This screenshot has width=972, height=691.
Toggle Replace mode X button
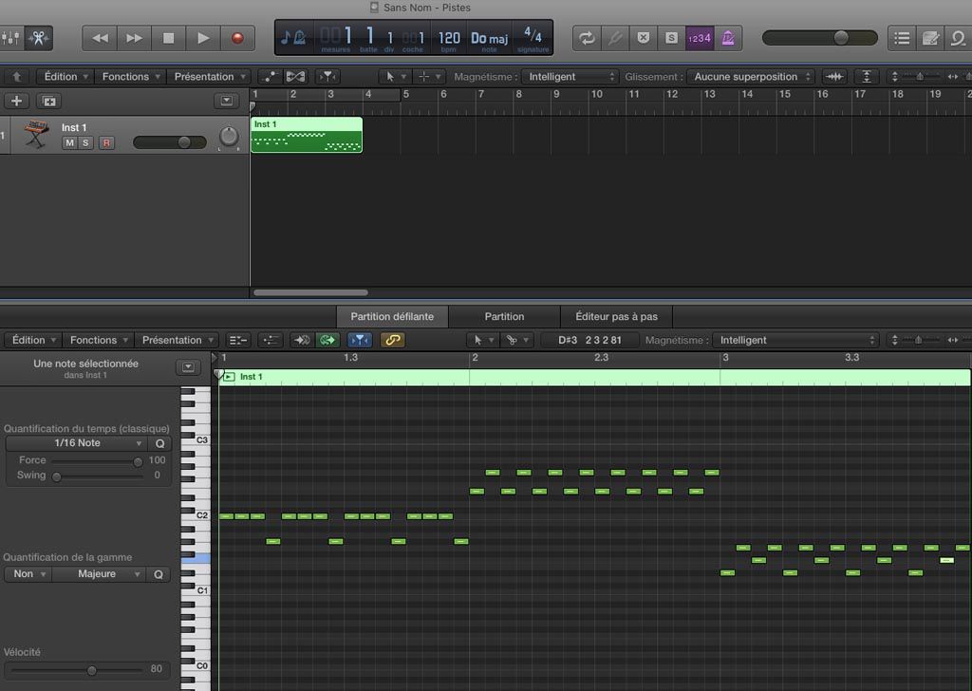[644, 38]
